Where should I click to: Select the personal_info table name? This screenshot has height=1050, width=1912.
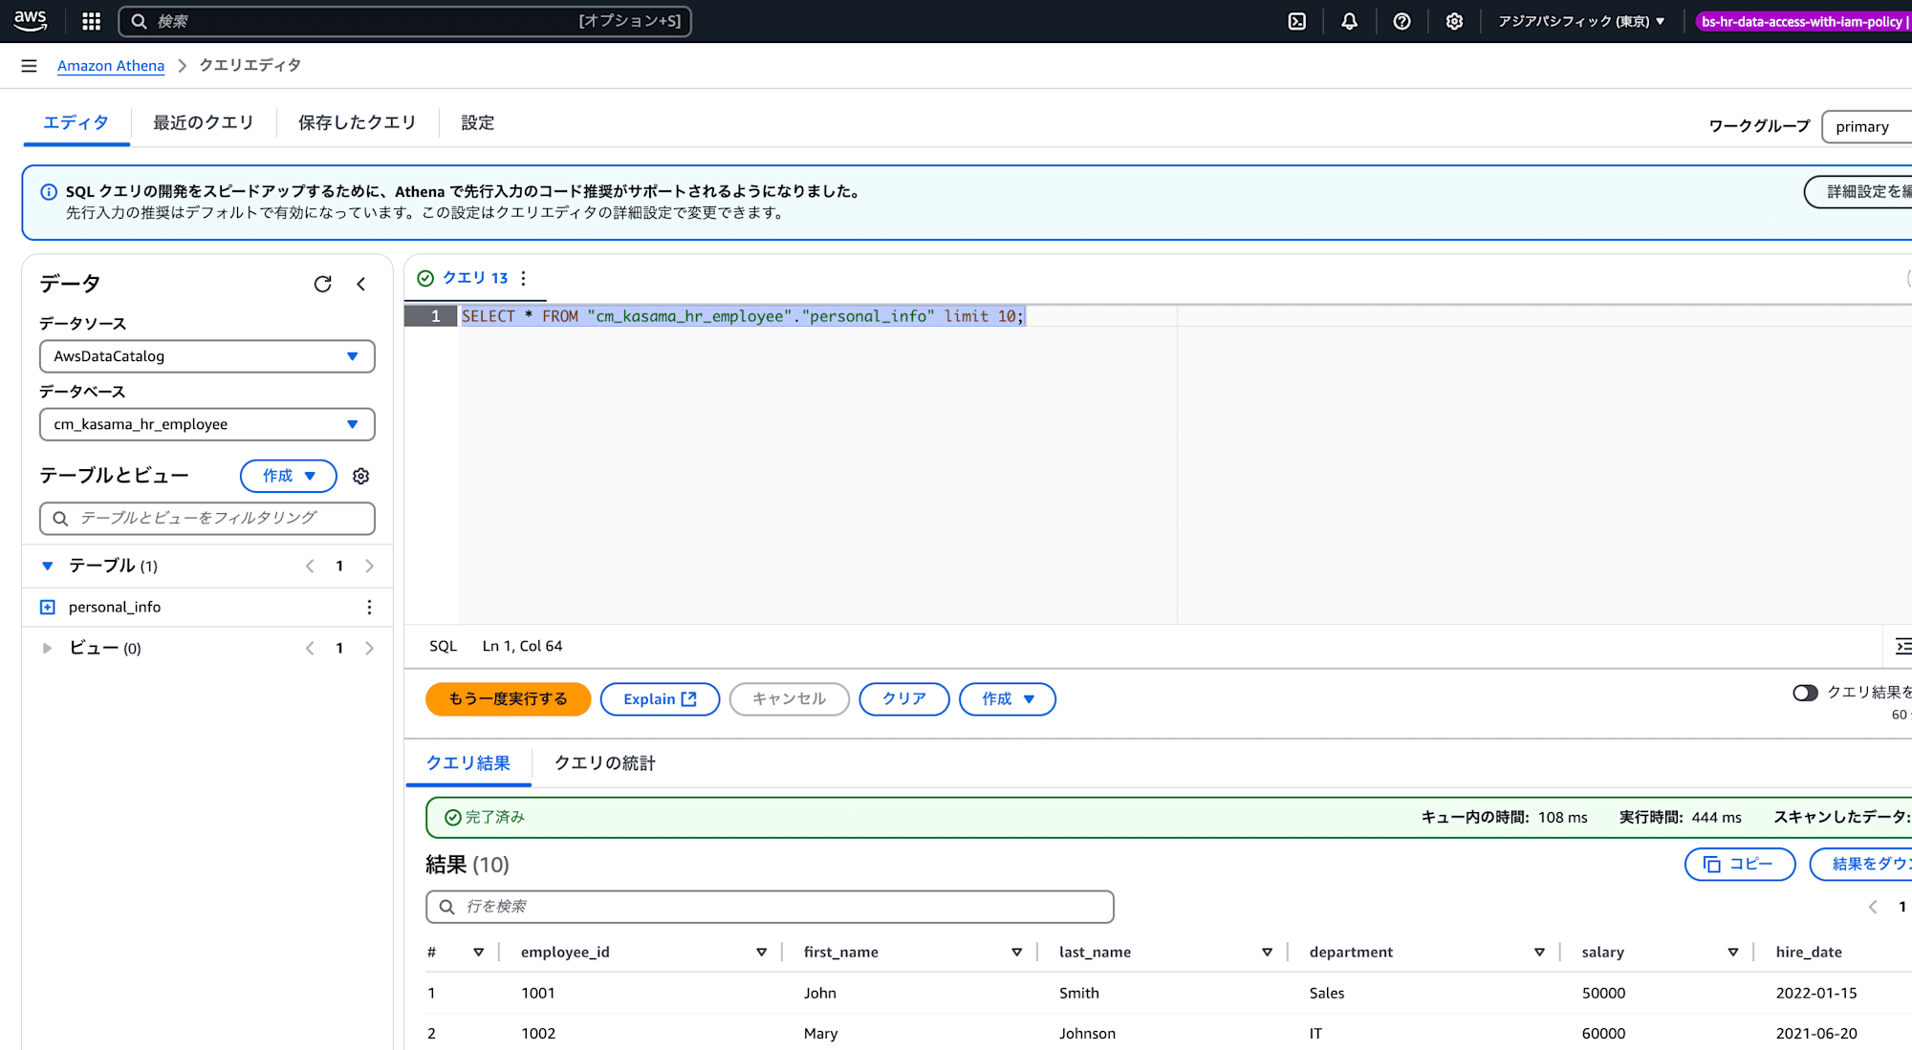(x=115, y=608)
